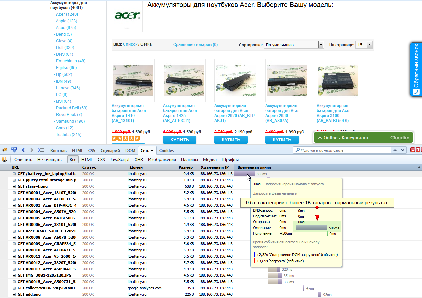Open the command line popup icon
The image size is (422, 298).
coord(41,150)
